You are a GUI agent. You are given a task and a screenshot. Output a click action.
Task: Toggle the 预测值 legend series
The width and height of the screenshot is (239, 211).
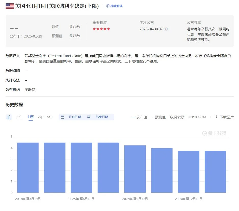click(158, 117)
